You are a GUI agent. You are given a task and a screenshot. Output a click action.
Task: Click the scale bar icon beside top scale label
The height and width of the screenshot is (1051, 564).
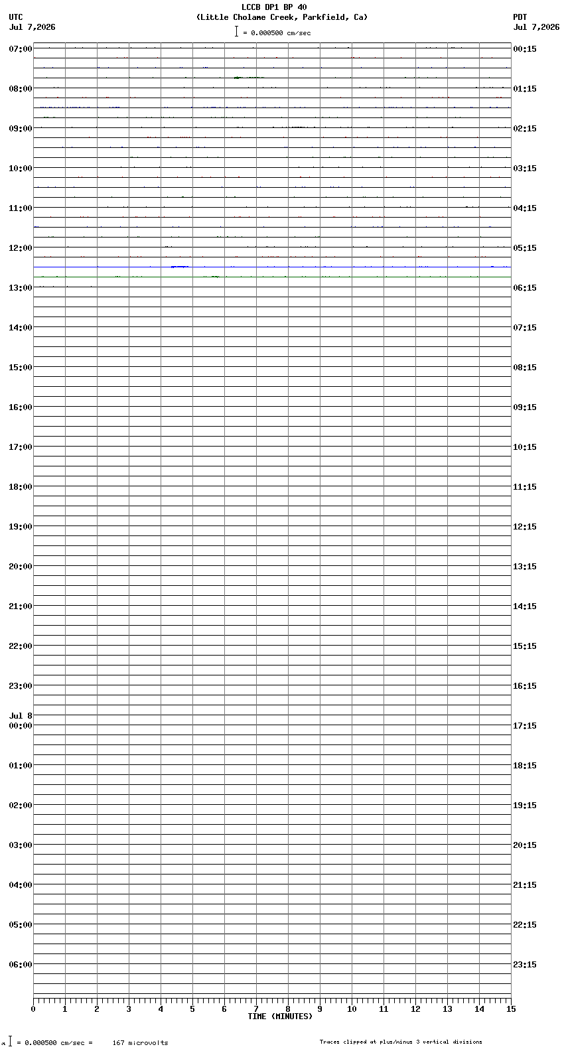pyautogui.click(x=236, y=31)
